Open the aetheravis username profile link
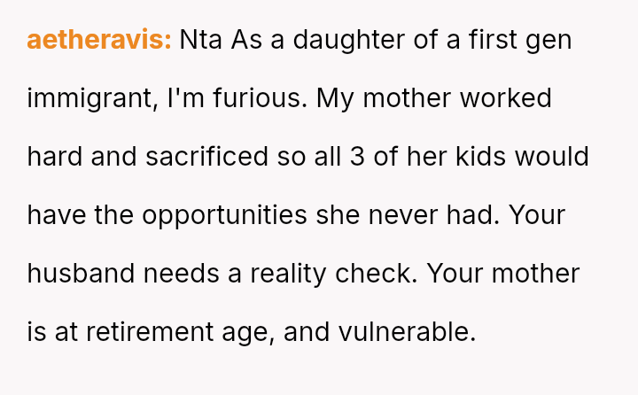The image size is (638, 395). [x=99, y=40]
